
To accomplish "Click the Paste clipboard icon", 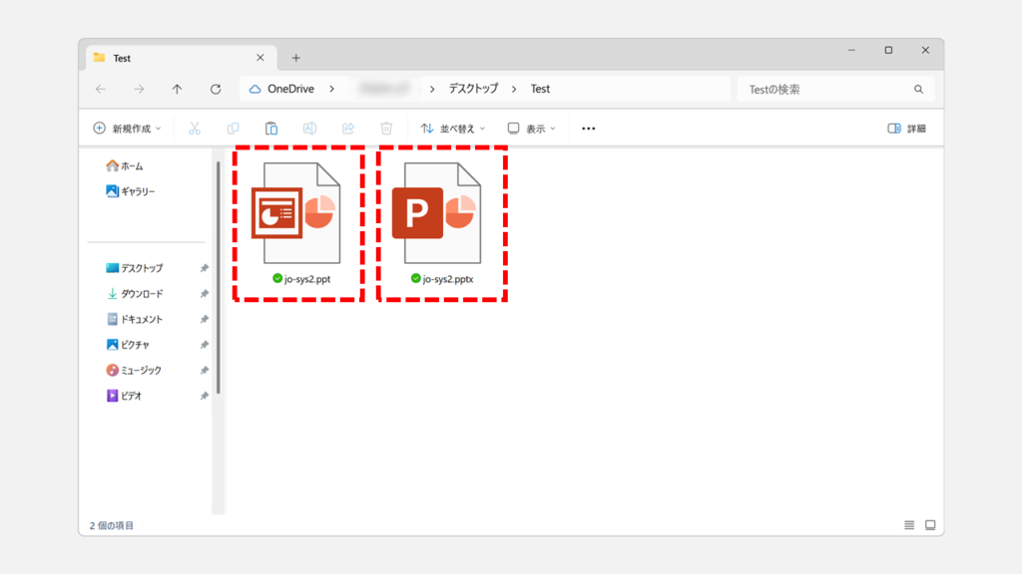I will (271, 129).
